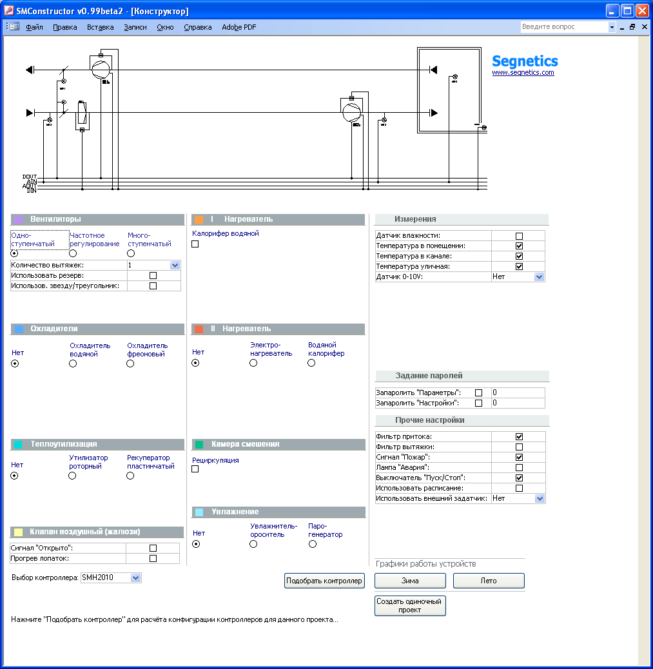This screenshot has height=669, width=653.
Task: Uncheck Фильтр притока checkbox
Action: (520, 436)
